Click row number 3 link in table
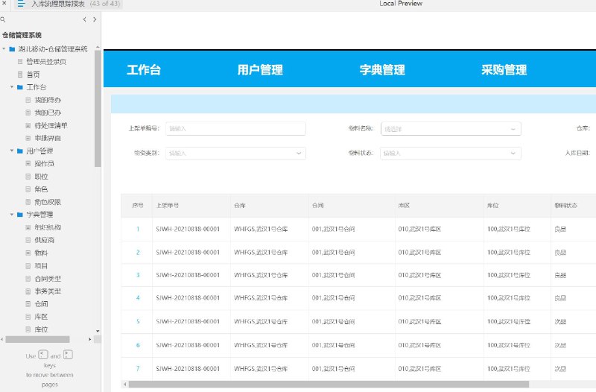The height and width of the screenshot is (392, 596). click(138, 275)
